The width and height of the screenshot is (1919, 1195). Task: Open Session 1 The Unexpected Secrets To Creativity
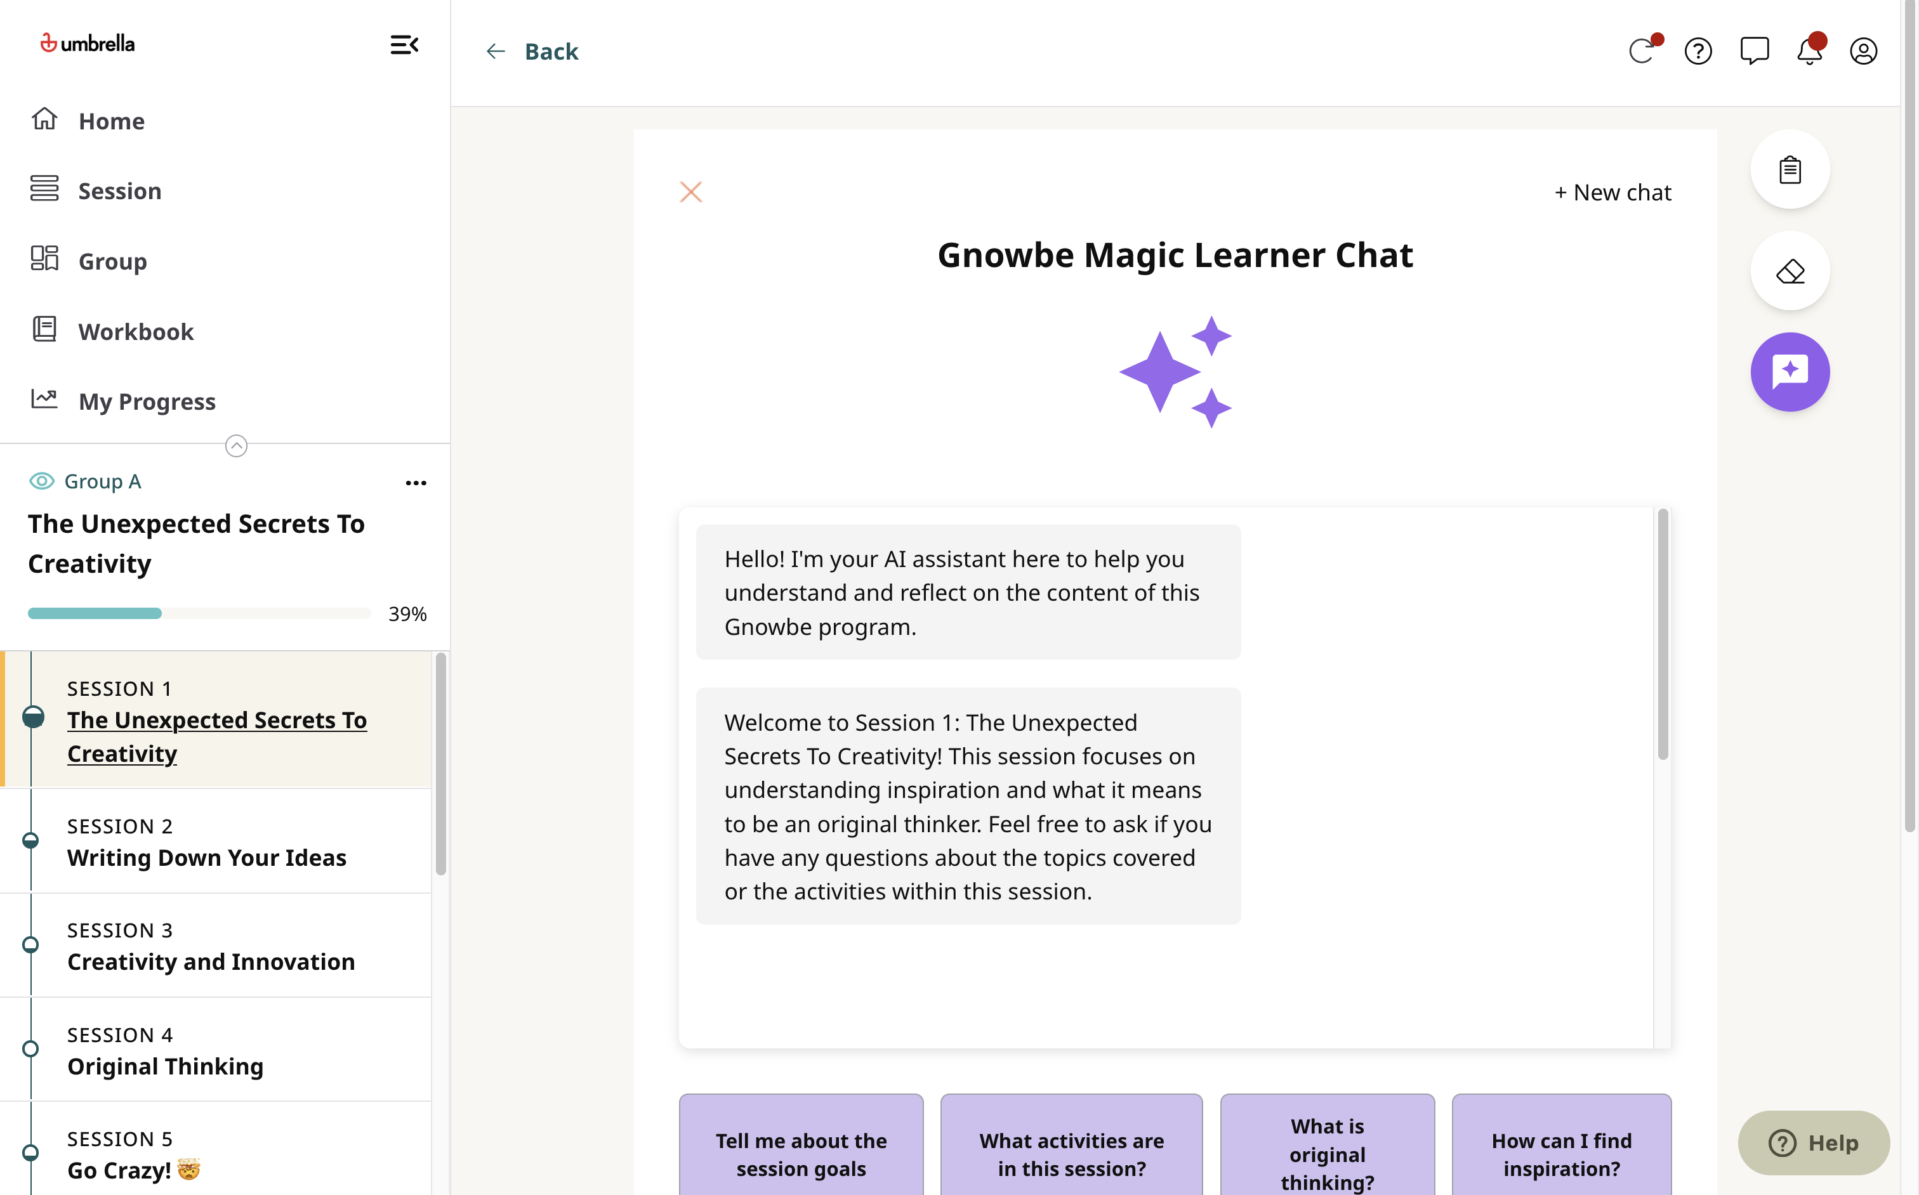216,719
